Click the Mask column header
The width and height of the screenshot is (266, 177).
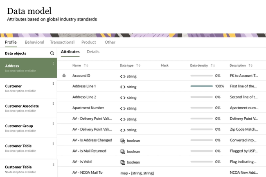(165, 65)
